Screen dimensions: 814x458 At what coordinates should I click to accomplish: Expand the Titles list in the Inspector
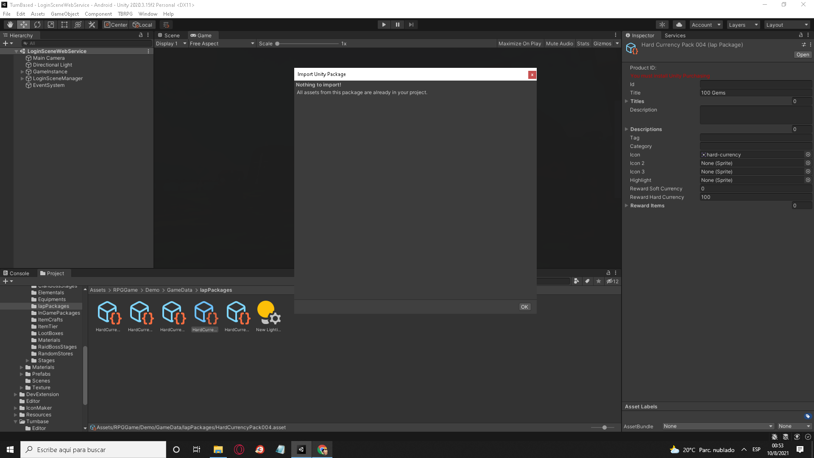coord(627,101)
